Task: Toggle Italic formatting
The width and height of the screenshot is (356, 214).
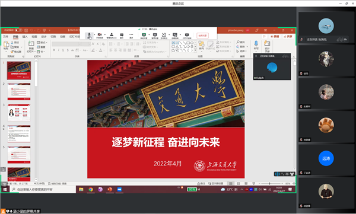Action: pyautogui.click(x=59, y=50)
